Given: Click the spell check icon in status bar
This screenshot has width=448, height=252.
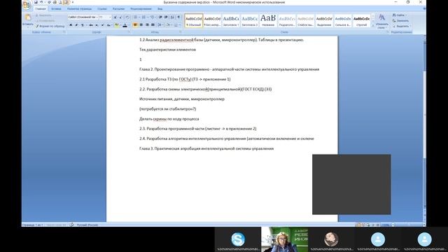Looking at the screenshot, I should click(71, 225).
